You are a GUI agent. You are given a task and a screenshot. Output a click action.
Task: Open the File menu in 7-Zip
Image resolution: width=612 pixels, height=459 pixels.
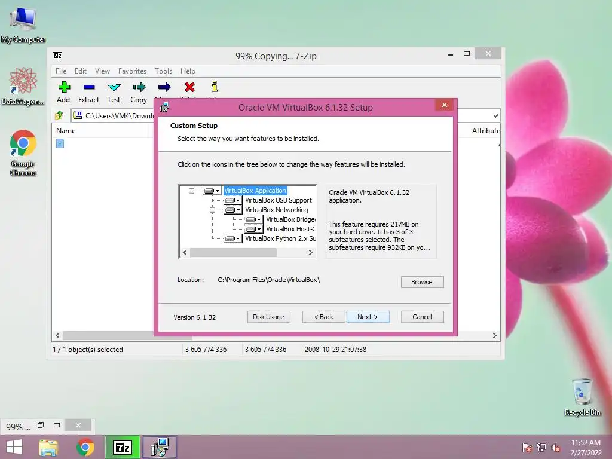[x=61, y=71]
